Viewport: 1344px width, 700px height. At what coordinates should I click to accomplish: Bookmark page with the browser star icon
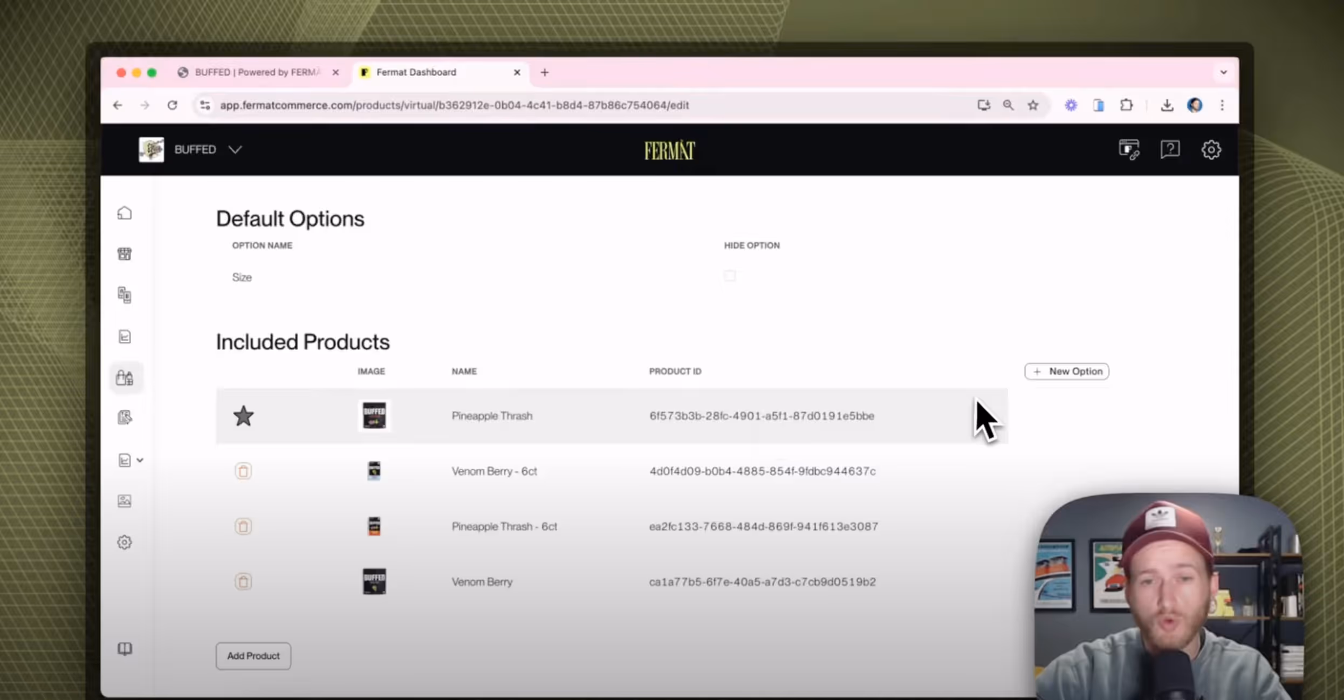click(1033, 105)
